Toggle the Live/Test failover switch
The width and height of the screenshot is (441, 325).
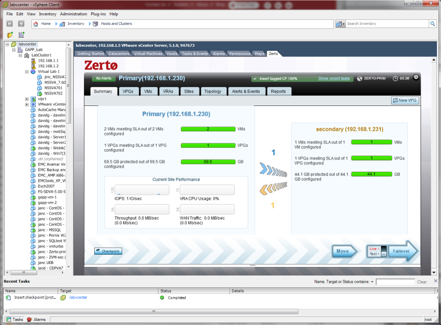click(383, 251)
